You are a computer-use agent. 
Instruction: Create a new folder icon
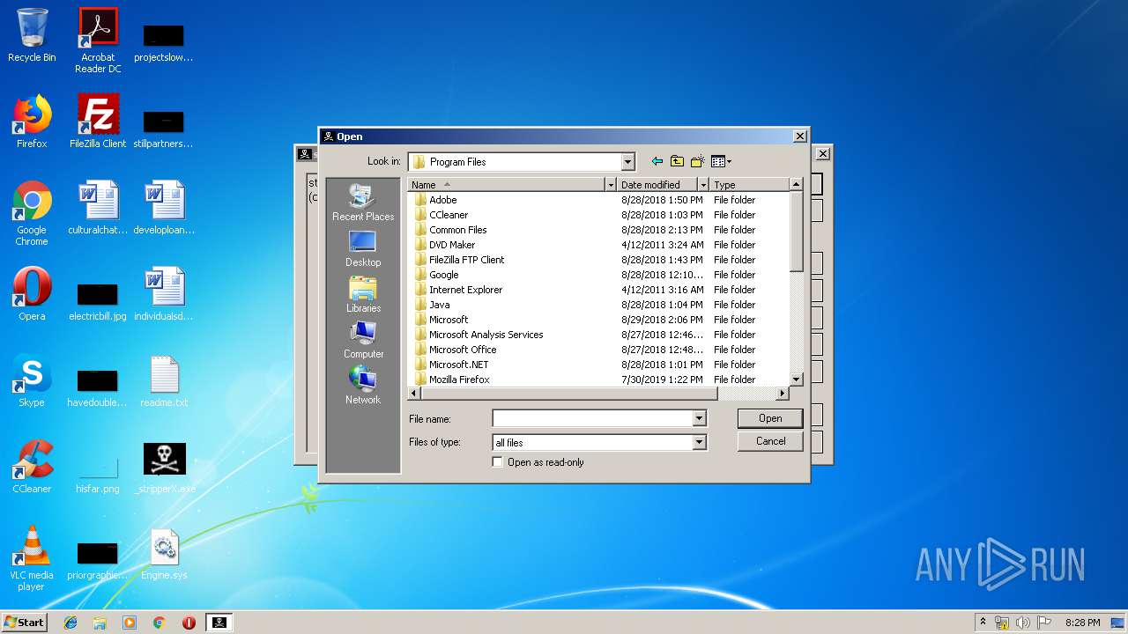coord(698,162)
